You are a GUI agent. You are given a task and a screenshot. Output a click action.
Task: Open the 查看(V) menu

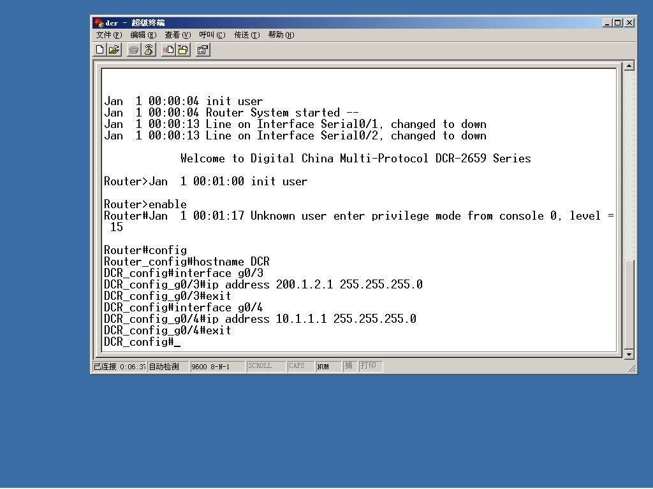[177, 35]
